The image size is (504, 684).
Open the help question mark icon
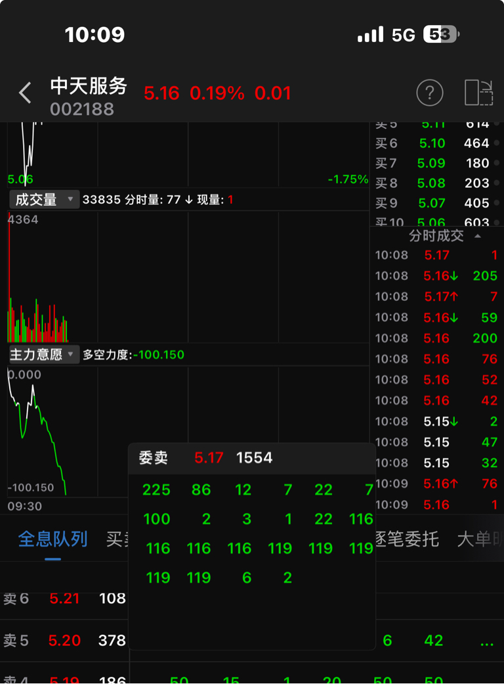429,93
